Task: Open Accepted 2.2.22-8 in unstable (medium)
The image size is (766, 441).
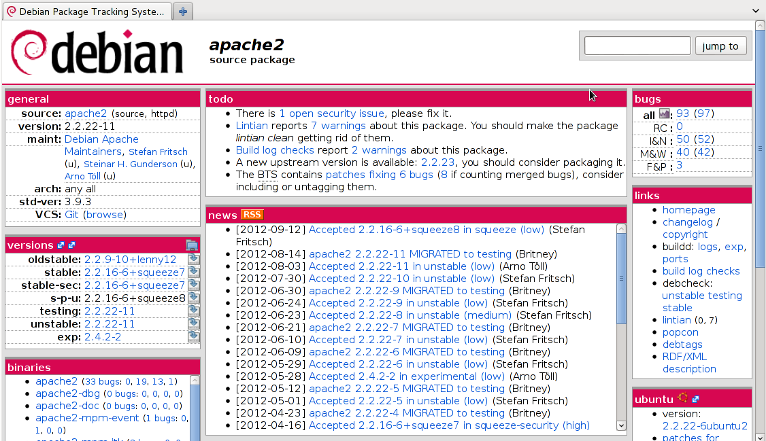Action: click(x=410, y=315)
